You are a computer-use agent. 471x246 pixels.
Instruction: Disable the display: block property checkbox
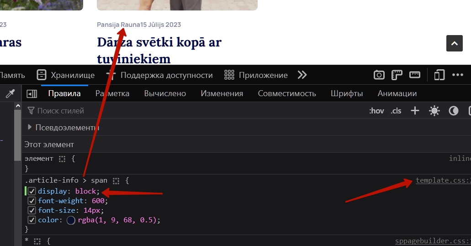(32, 191)
